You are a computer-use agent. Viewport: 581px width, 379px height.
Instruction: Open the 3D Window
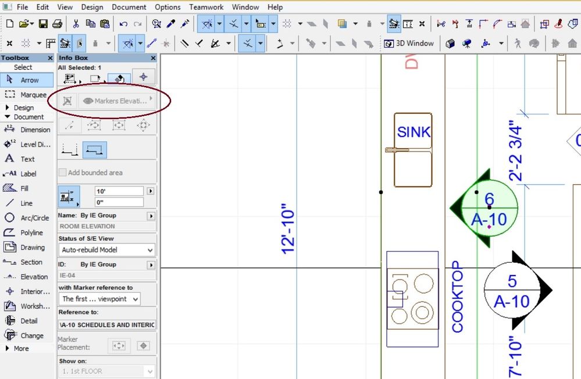click(x=409, y=43)
